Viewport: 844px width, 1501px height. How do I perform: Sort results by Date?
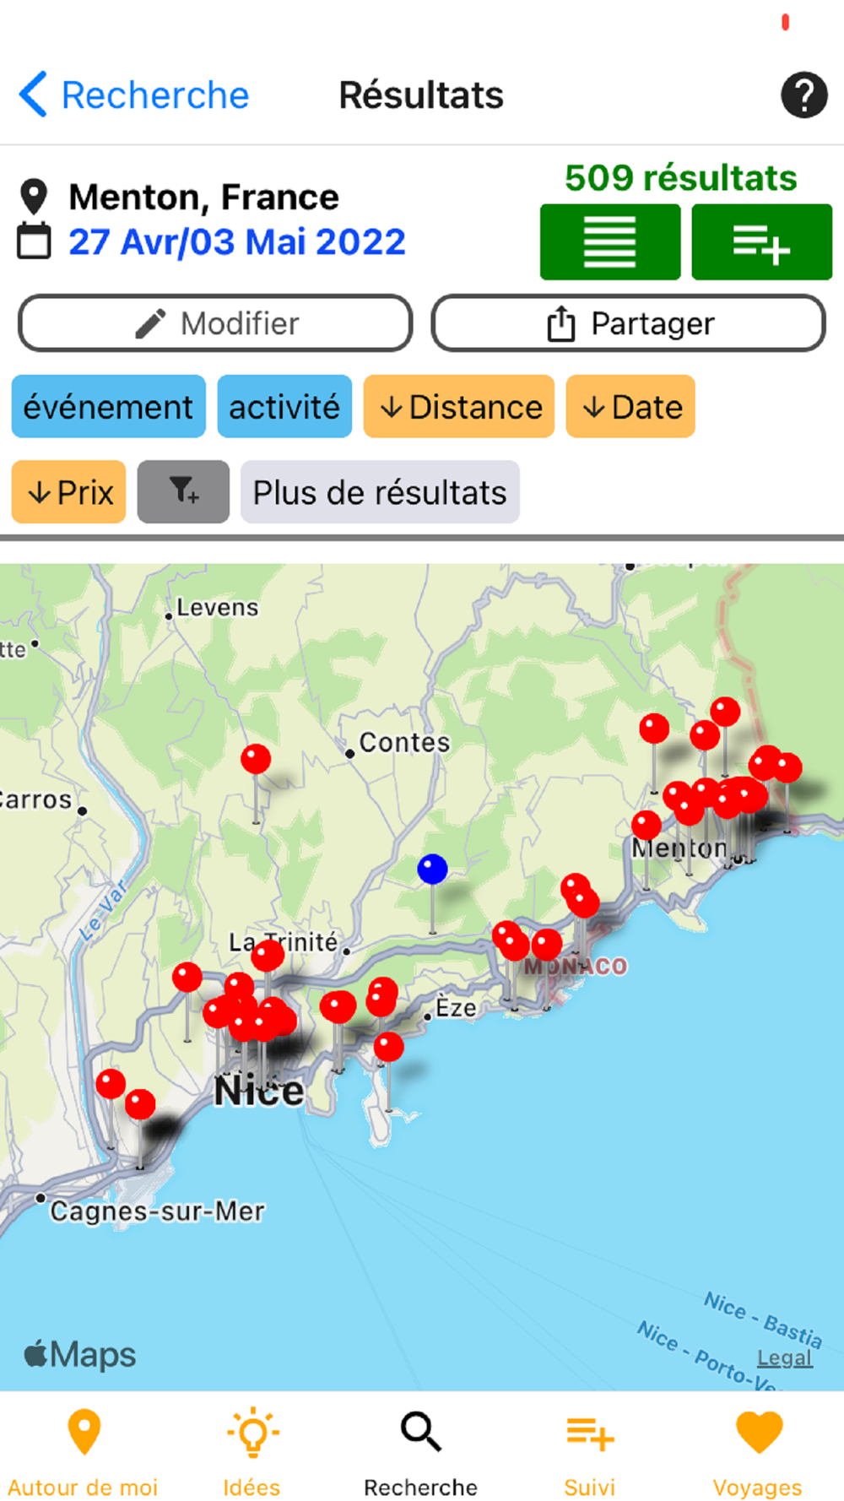(x=630, y=407)
